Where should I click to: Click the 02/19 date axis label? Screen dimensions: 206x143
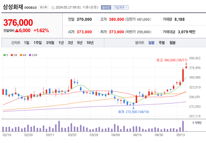point(7,135)
